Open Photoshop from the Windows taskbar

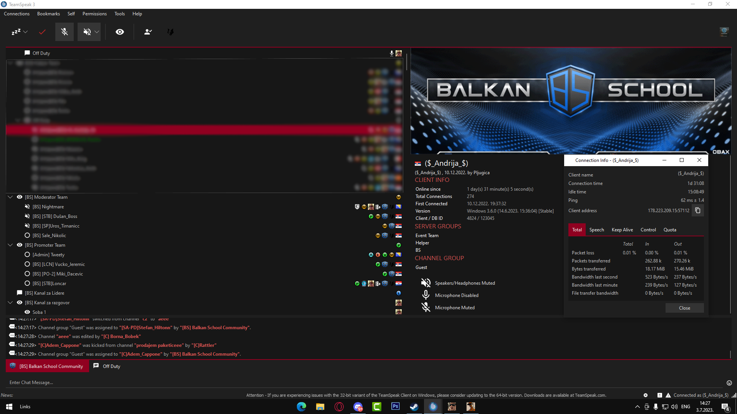tap(396, 407)
